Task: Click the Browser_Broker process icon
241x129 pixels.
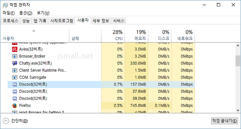Action: pyautogui.click(x=15, y=56)
